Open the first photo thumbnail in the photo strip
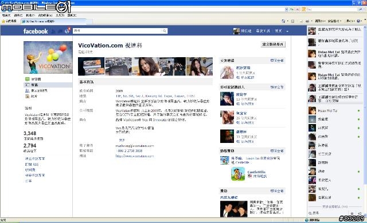This screenshot has height=223, width=367. pyautogui.click(x=91, y=66)
